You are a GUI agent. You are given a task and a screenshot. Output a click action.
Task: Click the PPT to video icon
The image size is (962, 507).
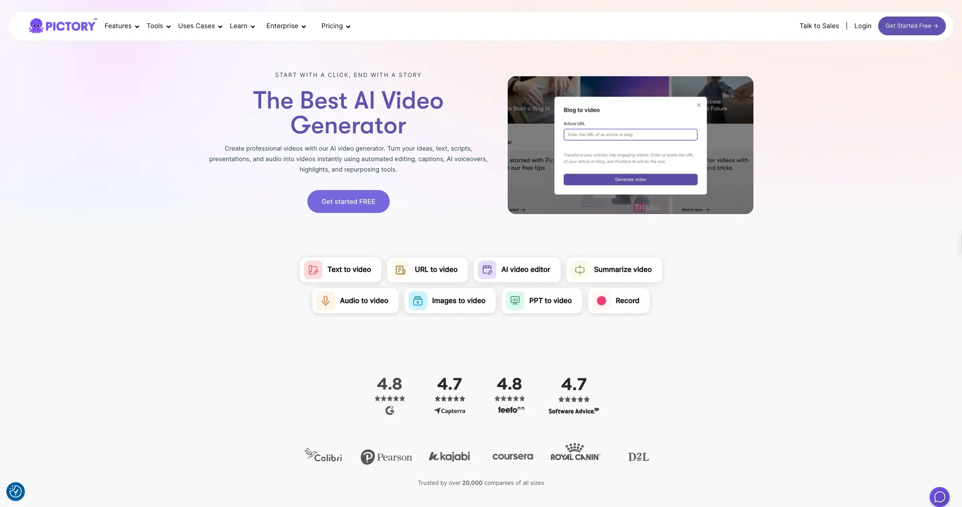point(515,301)
